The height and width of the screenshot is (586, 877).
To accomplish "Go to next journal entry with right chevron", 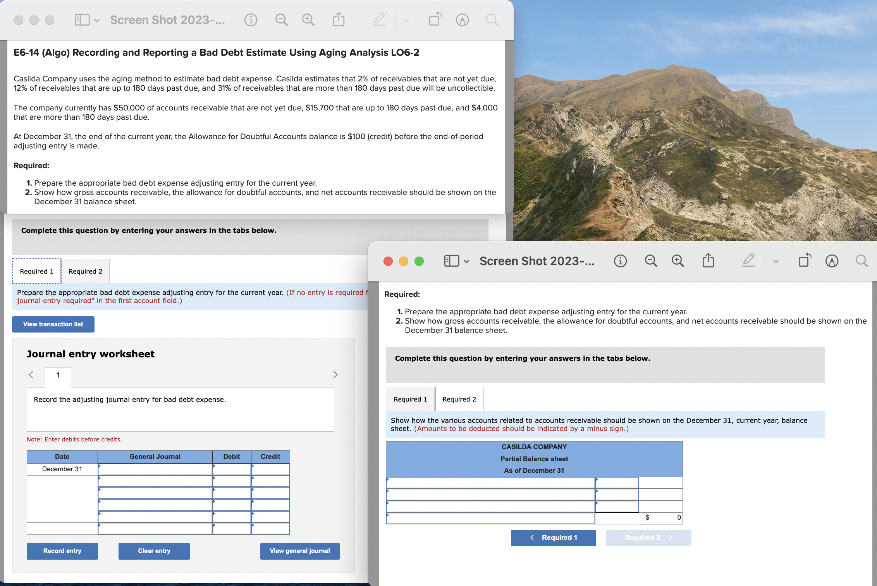I will tap(335, 374).
